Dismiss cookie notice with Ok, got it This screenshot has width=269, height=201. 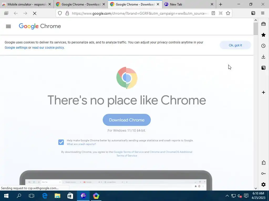pos(235,45)
